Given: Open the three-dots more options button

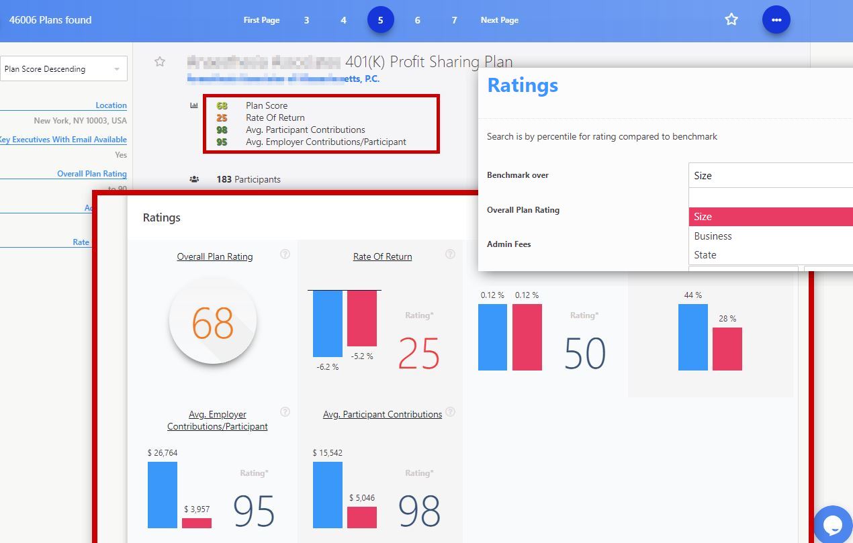Looking at the screenshot, I should [776, 20].
